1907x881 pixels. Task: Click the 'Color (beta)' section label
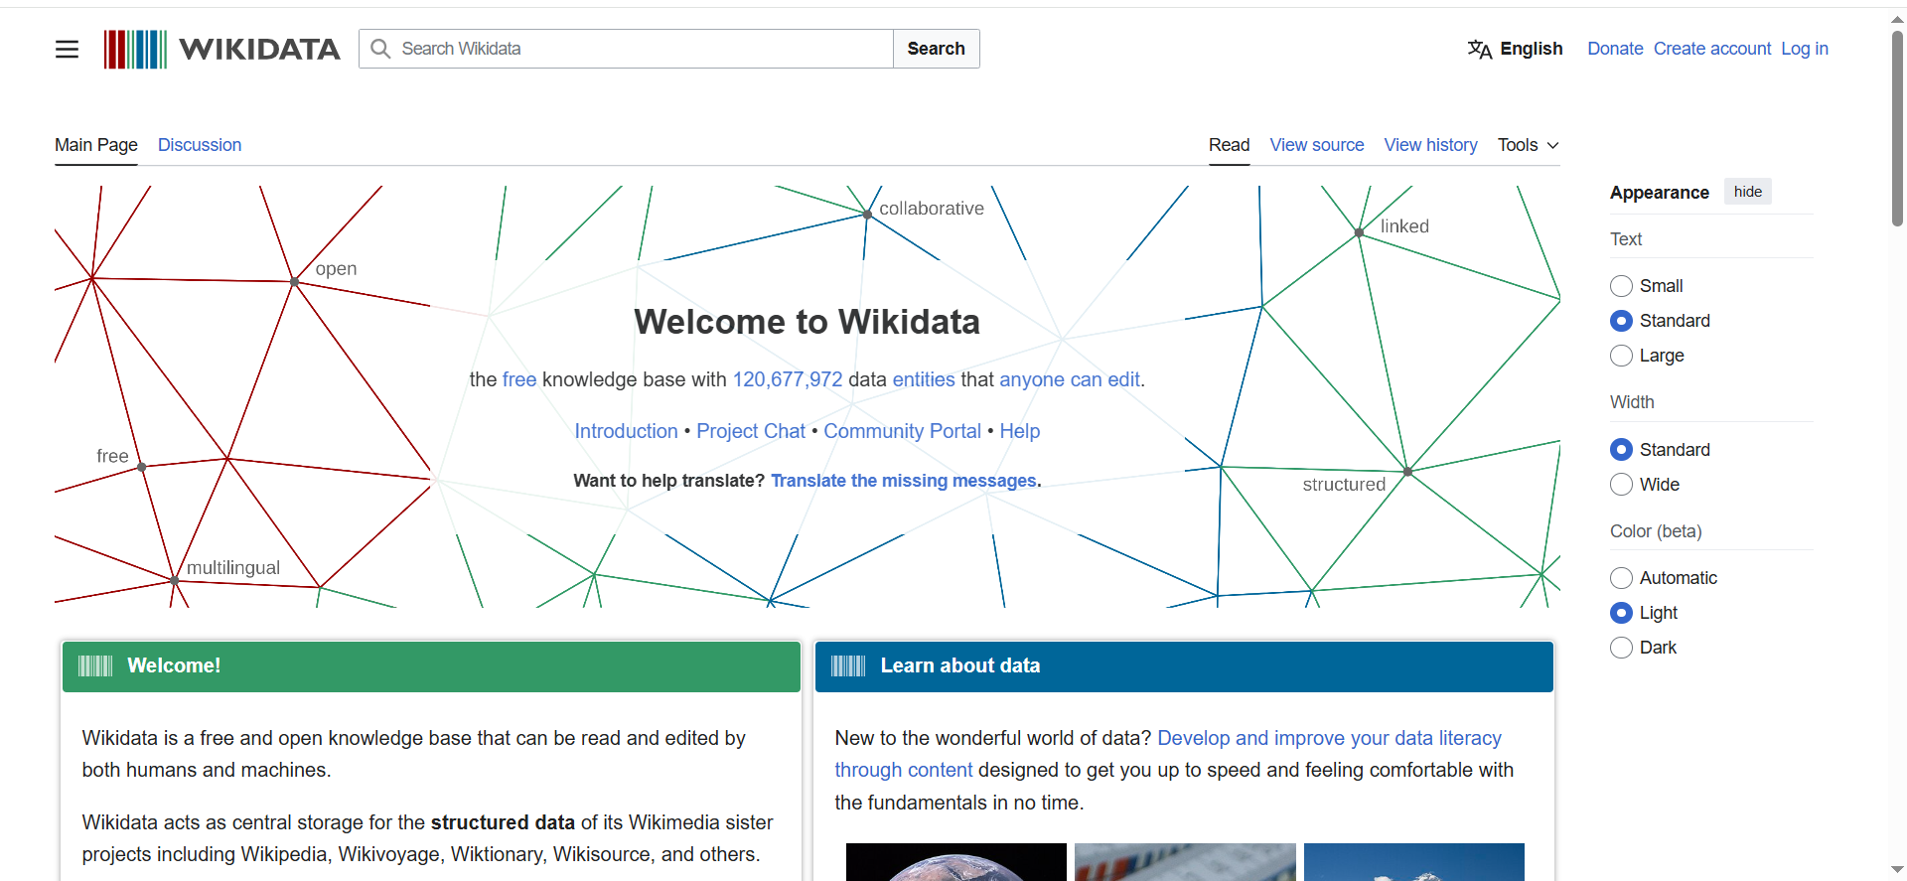coord(1656,531)
